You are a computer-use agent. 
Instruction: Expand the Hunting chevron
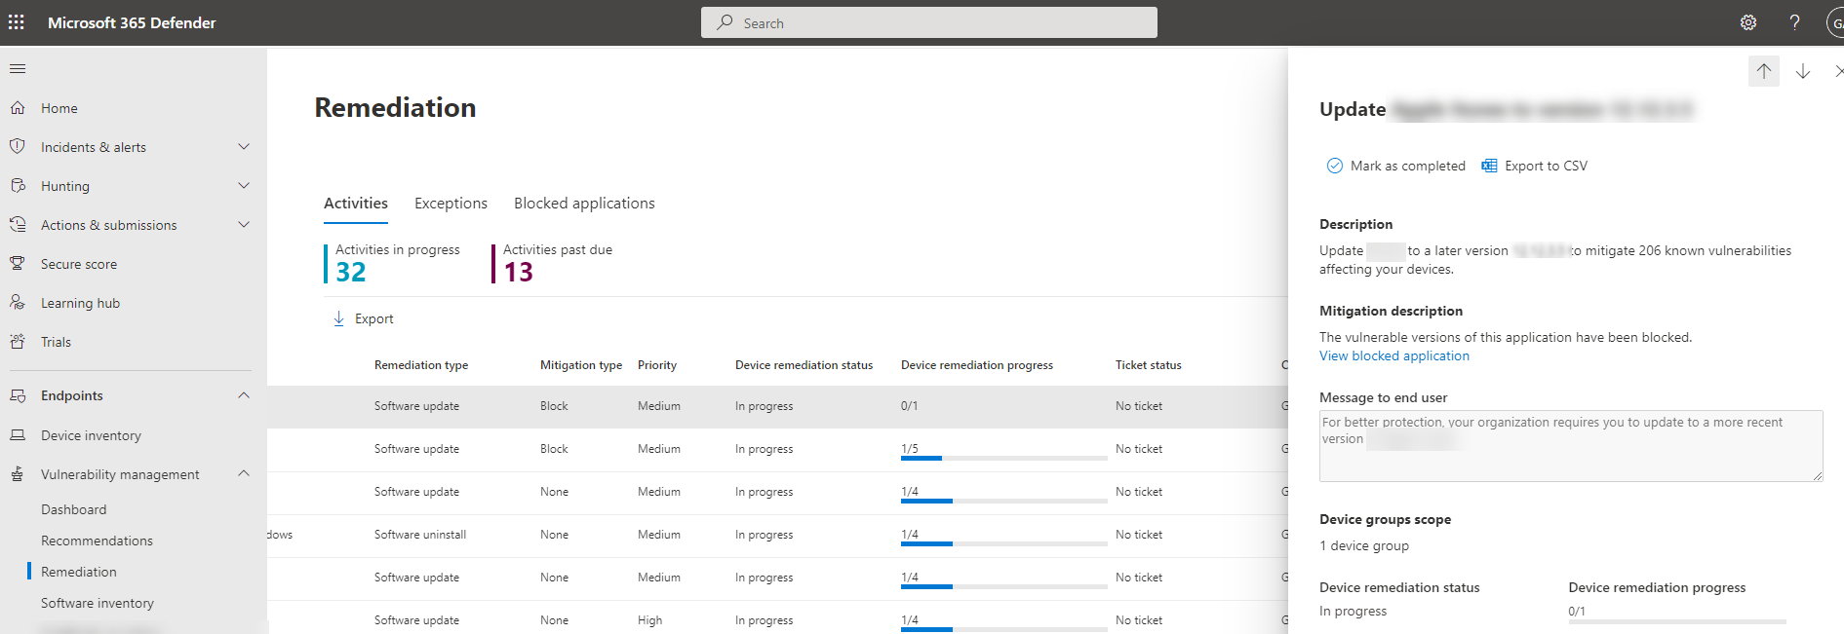point(244,186)
